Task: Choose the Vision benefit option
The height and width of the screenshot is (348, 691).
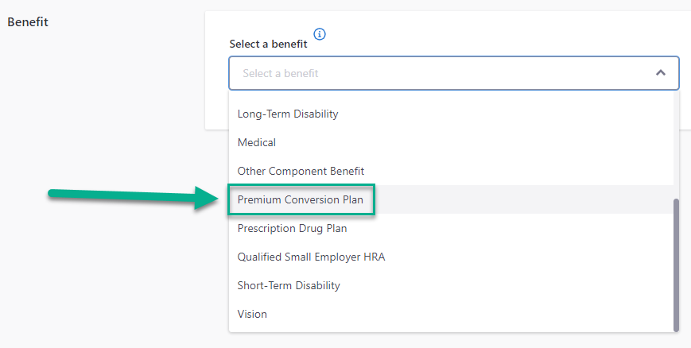Action: [x=252, y=314]
